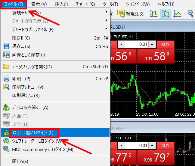Open USDCHF lot size dropdown arrow
Screen dimensions: 195x166
click(x=121, y=146)
